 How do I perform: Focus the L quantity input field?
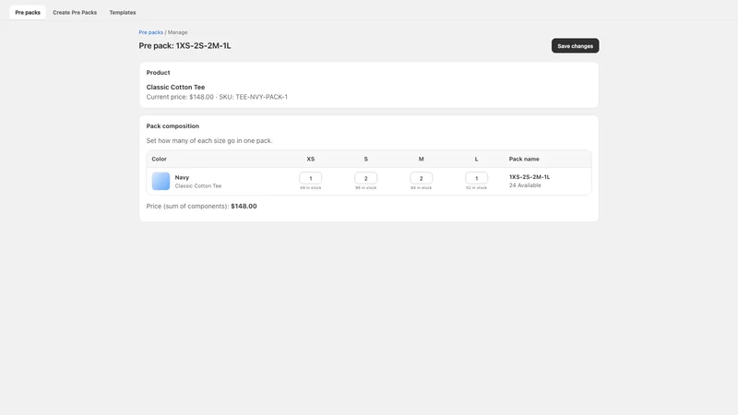476,178
